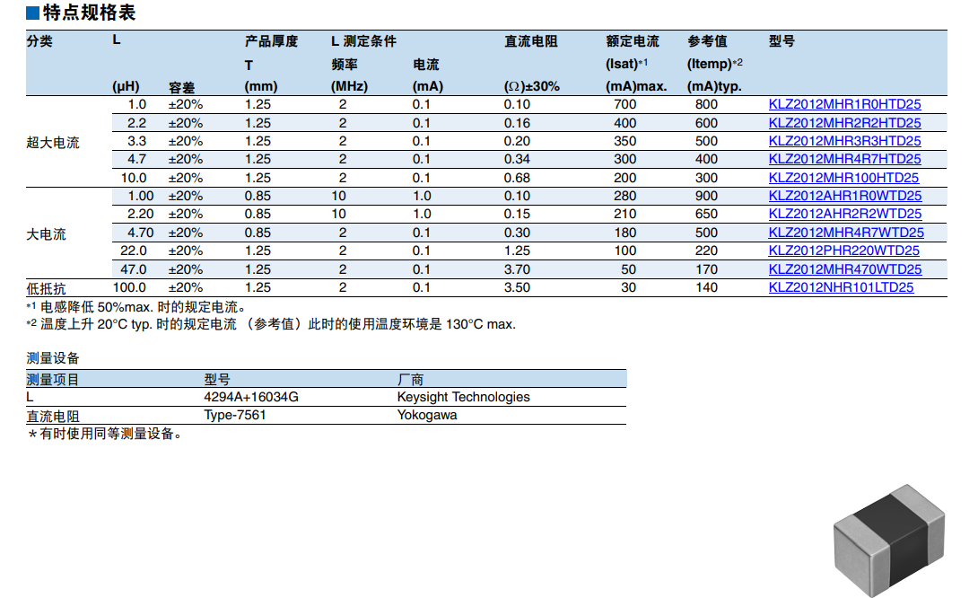Select rated current value 700
The width and height of the screenshot is (978, 598).
[625, 105]
